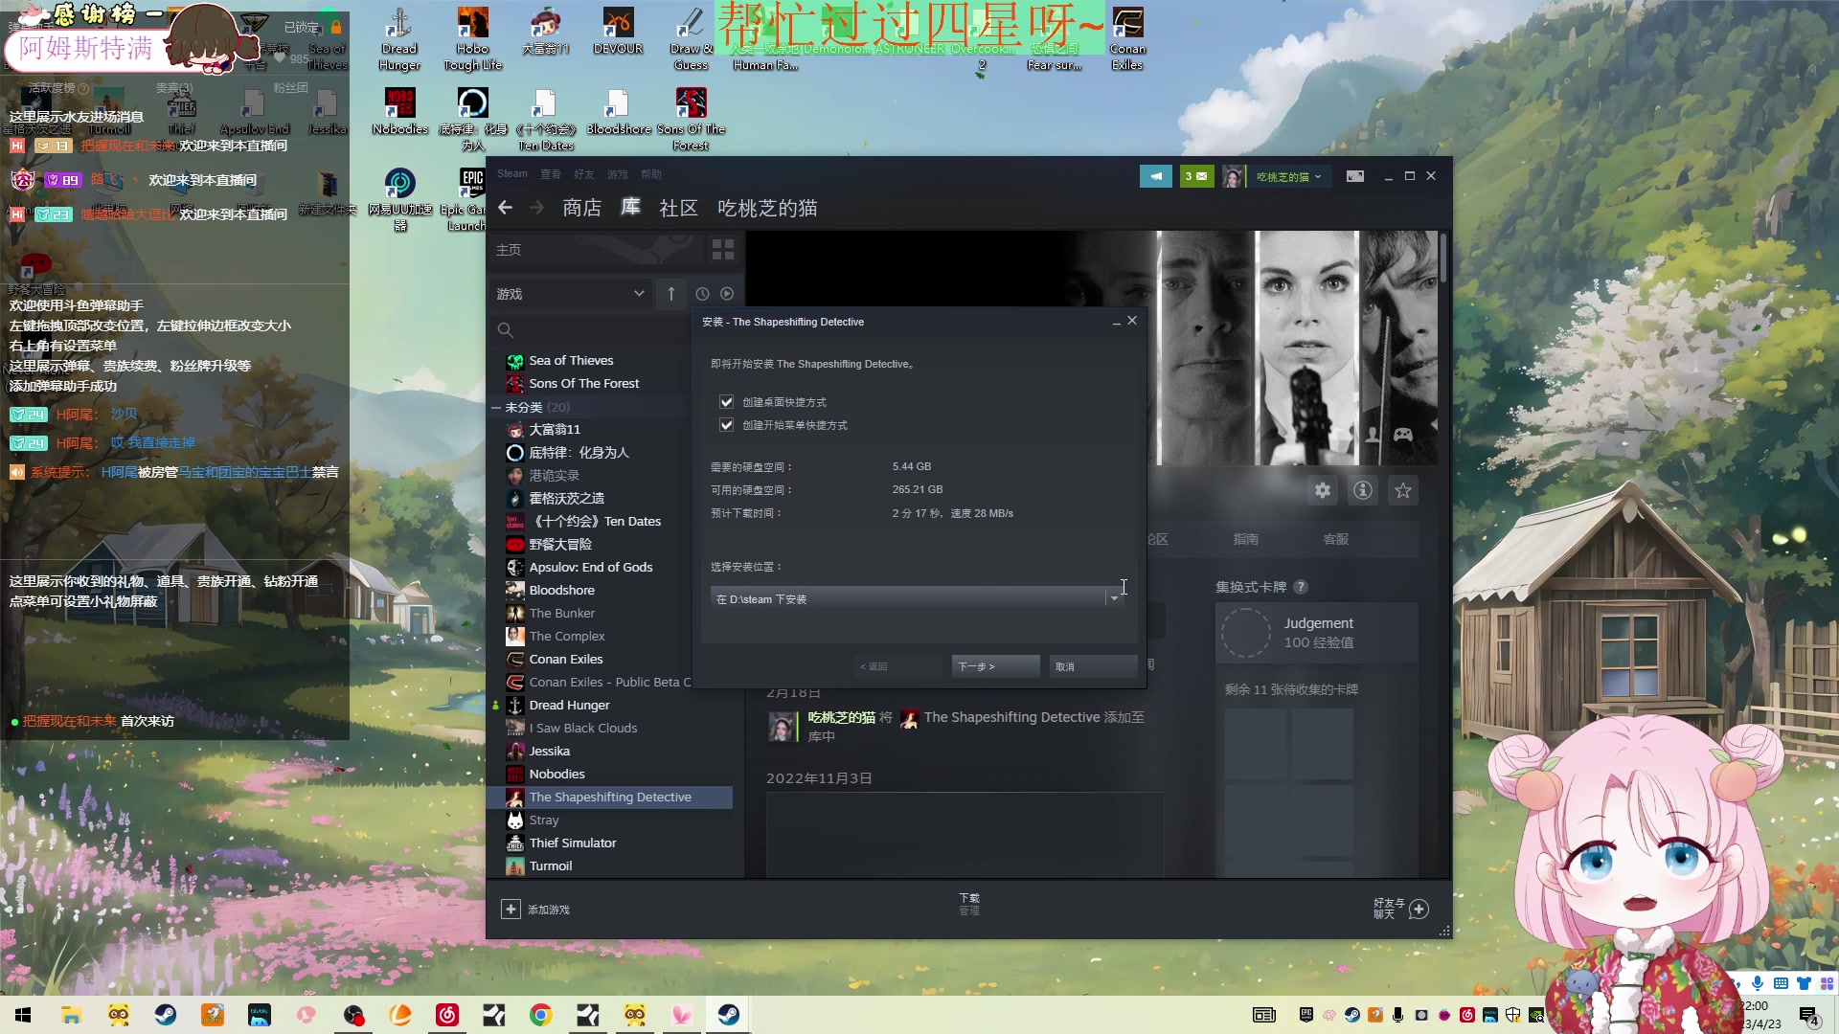Switch to 库 library tab
The height and width of the screenshot is (1034, 1839).
[x=630, y=208]
